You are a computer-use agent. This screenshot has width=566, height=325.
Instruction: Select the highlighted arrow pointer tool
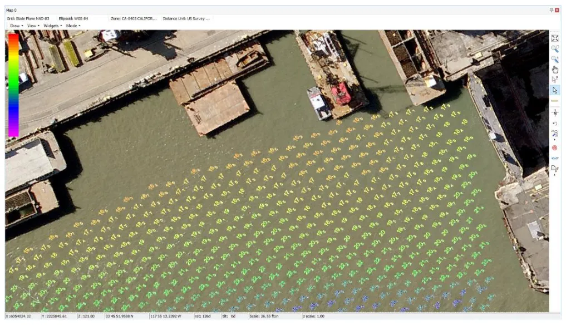(x=555, y=90)
